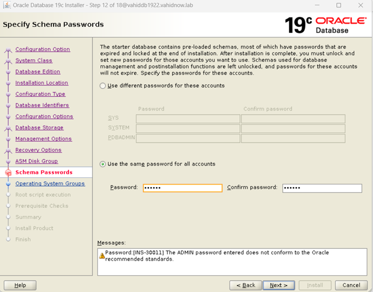The height and width of the screenshot is (292, 373).
Task: Focus the Password input field
Action: [x=183, y=188]
